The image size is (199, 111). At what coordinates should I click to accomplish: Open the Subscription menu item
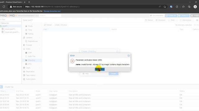(x=31, y=79)
